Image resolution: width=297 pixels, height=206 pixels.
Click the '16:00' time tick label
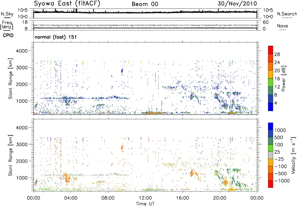click(182, 198)
